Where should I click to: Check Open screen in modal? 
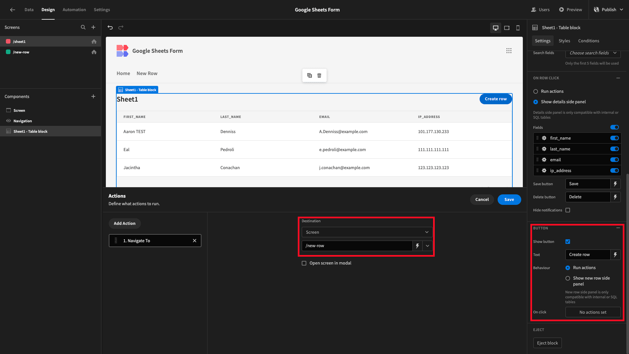point(304,263)
